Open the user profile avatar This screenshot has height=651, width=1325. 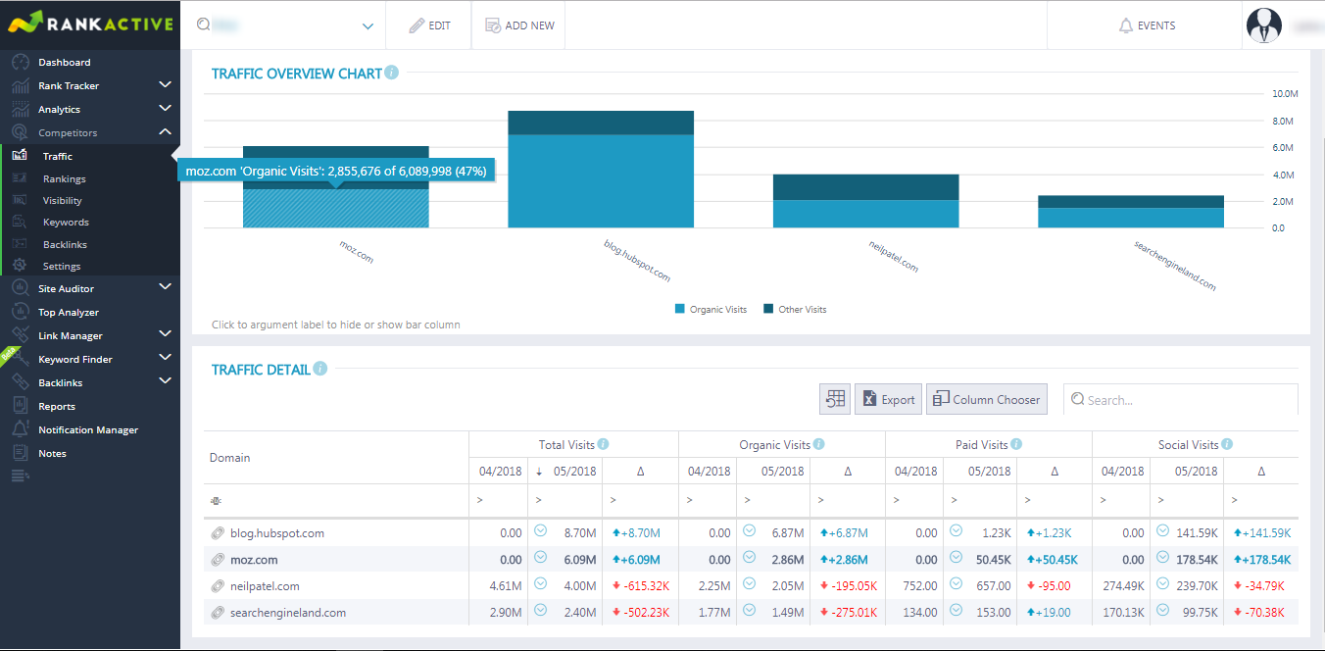pos(1264,25)
